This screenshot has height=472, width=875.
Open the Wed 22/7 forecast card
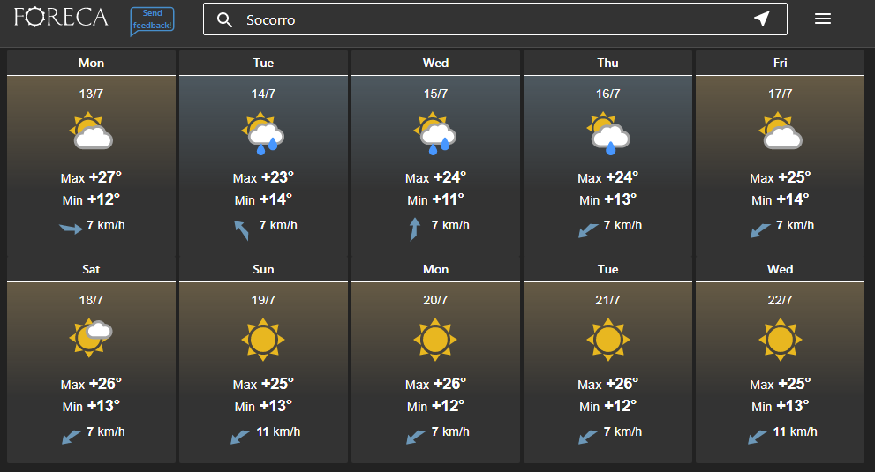pyautogui.click(x=780, y=360)
